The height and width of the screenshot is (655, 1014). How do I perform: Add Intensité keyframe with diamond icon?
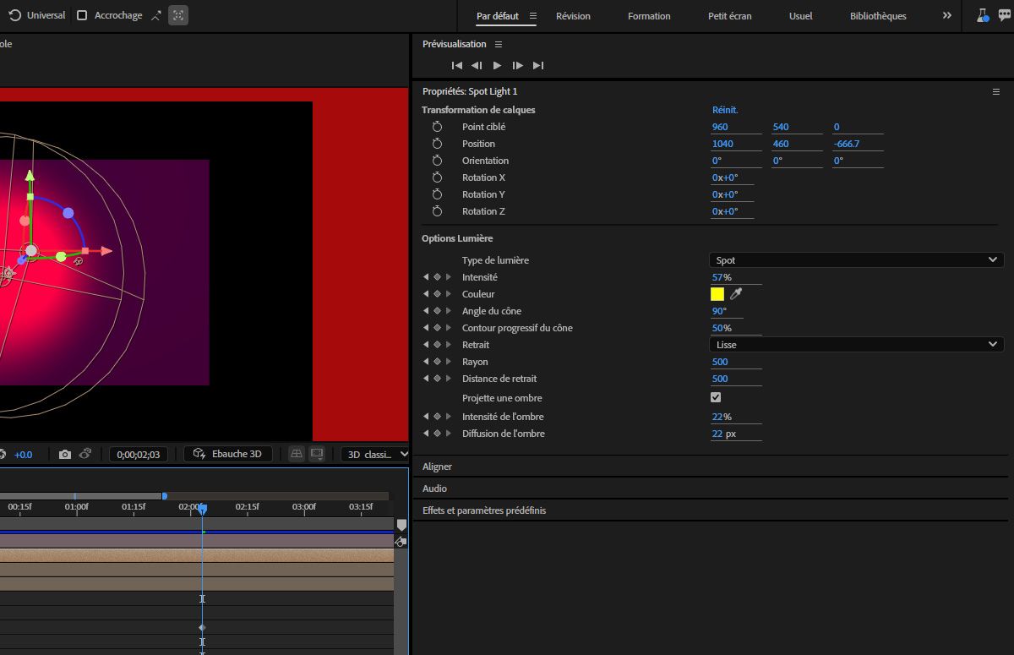pos(437,277)
